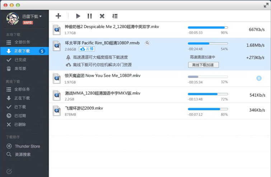Click the VIP5 badge

[28, 23]
